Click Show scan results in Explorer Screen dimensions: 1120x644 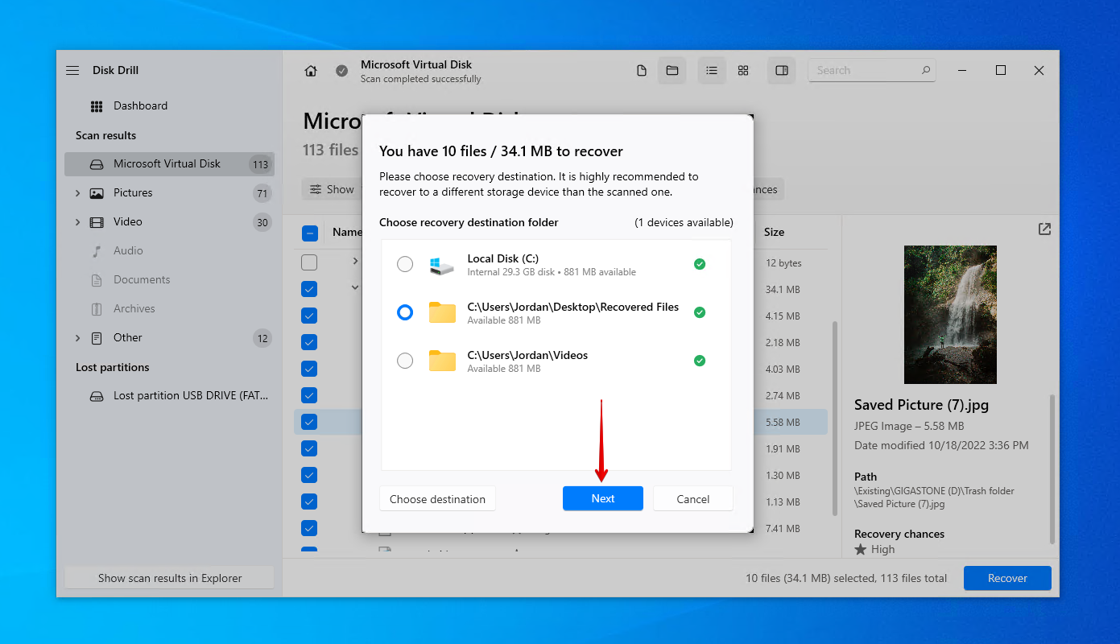169,578
